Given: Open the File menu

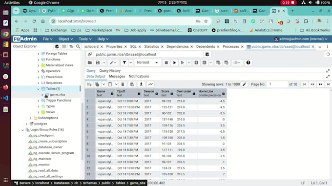Looking at the screenshot, I should tap(47, 39).
